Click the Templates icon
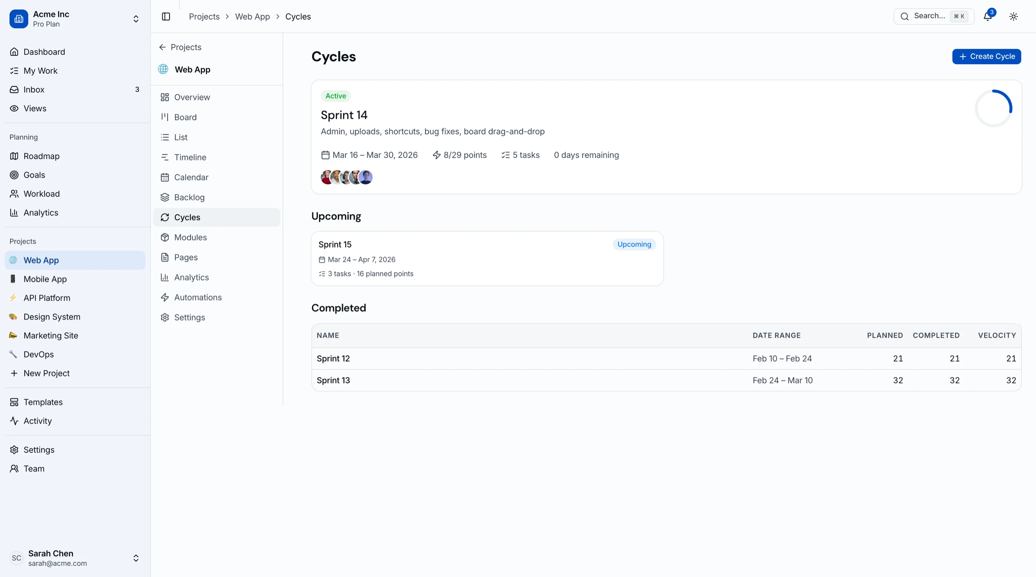Screen dimensions: 1036x577 (14, 402)
